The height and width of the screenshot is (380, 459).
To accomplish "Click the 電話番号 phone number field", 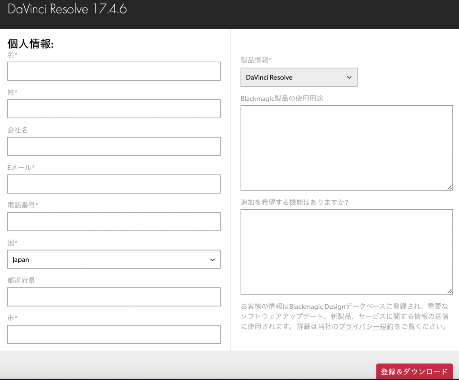I will [113, 221].
